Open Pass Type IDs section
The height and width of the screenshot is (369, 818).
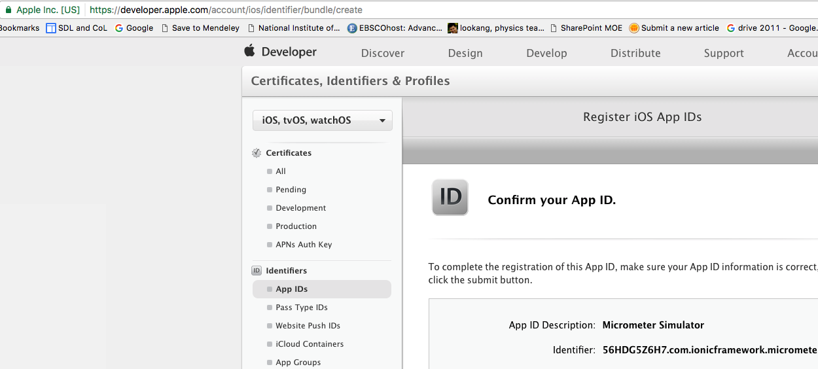pyautogui.click(x=302, y=307)
